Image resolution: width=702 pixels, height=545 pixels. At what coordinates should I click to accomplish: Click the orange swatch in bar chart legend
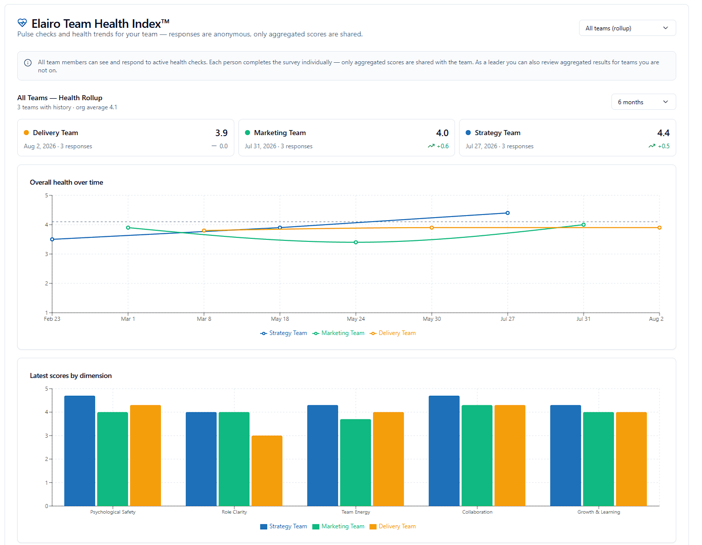[x=373, y=526]
